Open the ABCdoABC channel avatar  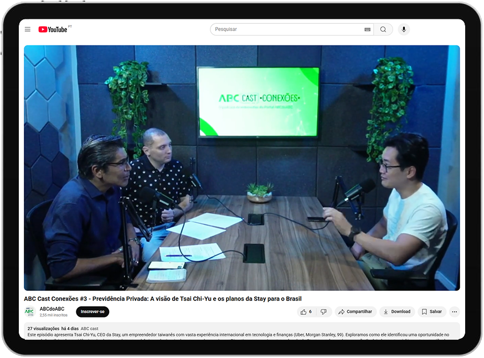[x=30, y=311]
